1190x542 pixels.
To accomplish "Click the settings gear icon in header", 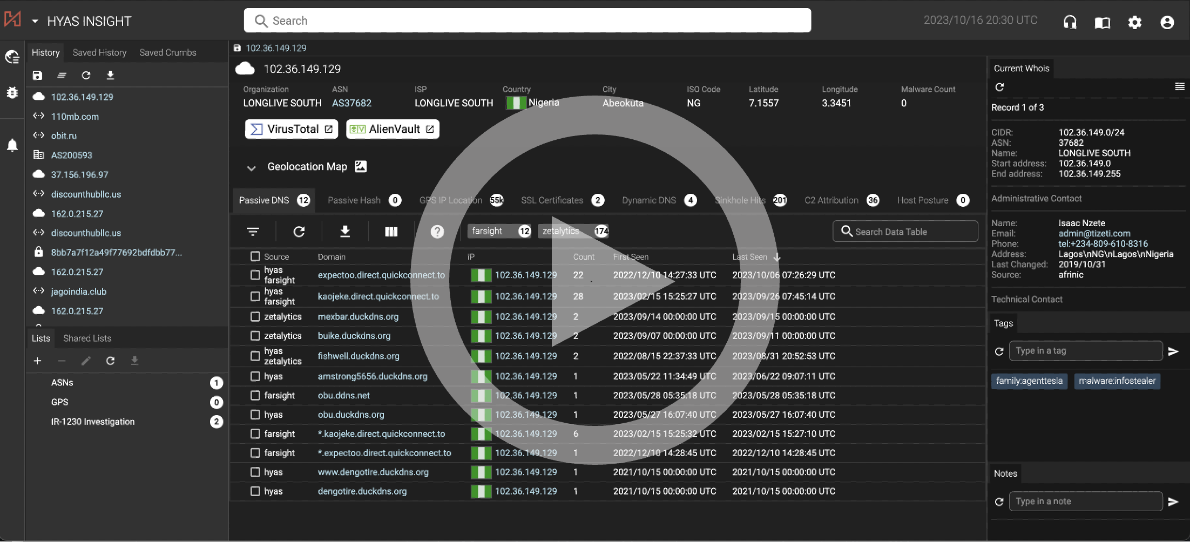I will coord(1134,22).
